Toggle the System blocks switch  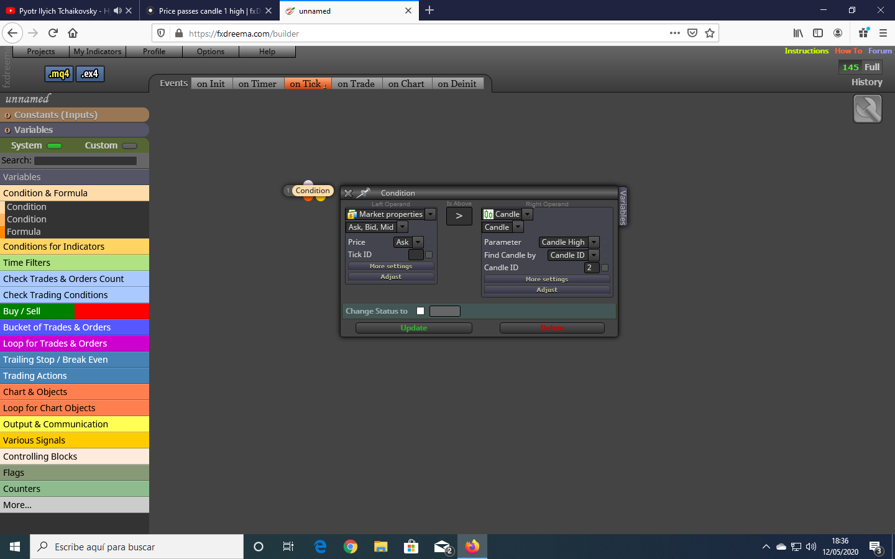[x=55, y=146]
